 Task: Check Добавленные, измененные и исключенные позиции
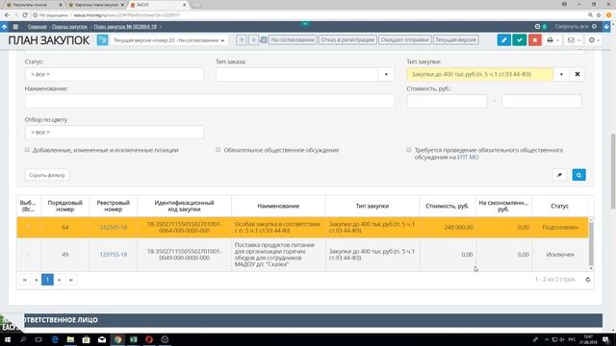click(27, 150)
